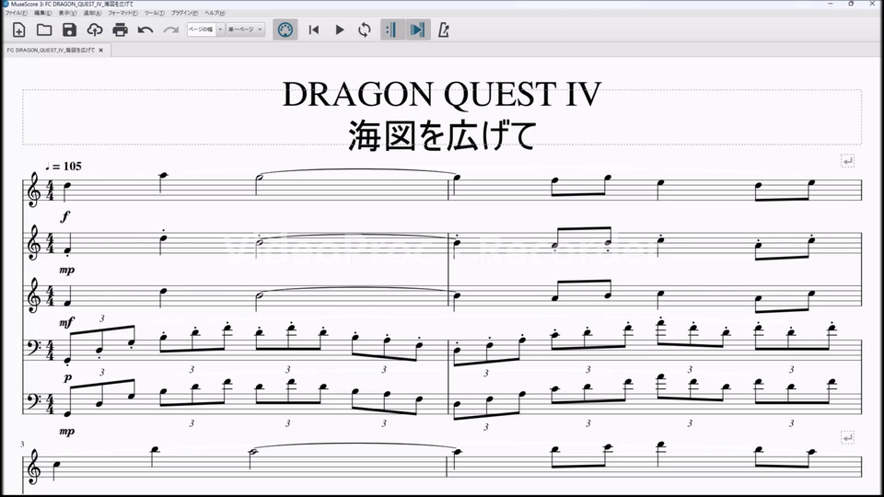The height and width of the screenshot is (497, 884).
Task: Create a new score with the new file icon
Action: [x=18, y=29]
